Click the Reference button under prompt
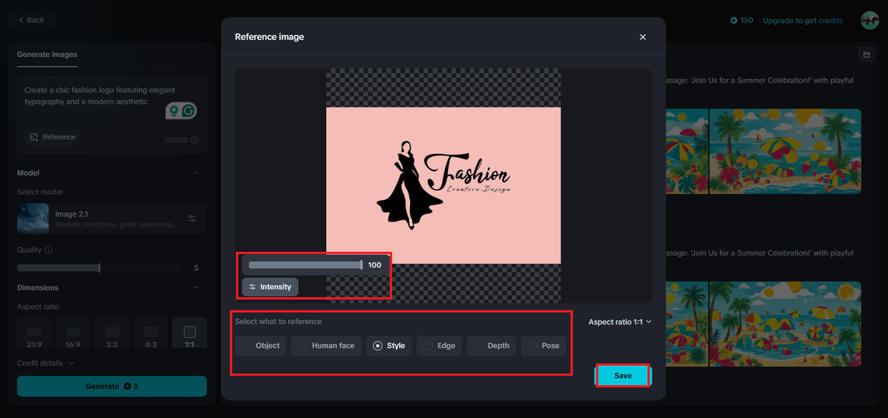The image size is (888, 418). pos(52,137)
